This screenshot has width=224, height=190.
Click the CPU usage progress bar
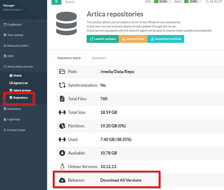click(163, 2)
